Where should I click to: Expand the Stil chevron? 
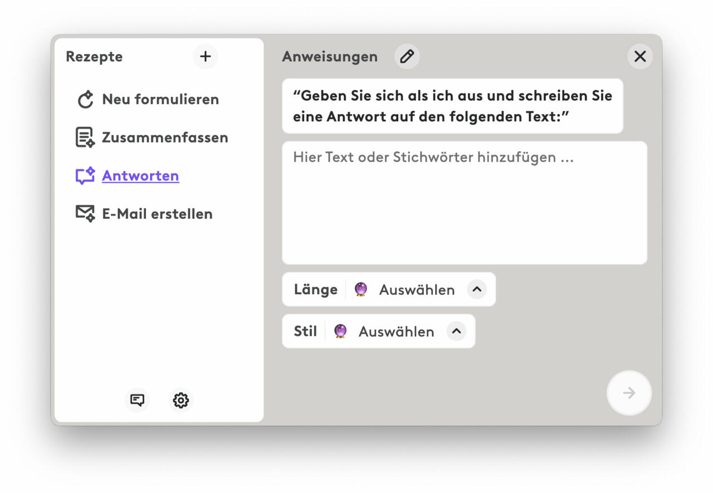point(456,331)
